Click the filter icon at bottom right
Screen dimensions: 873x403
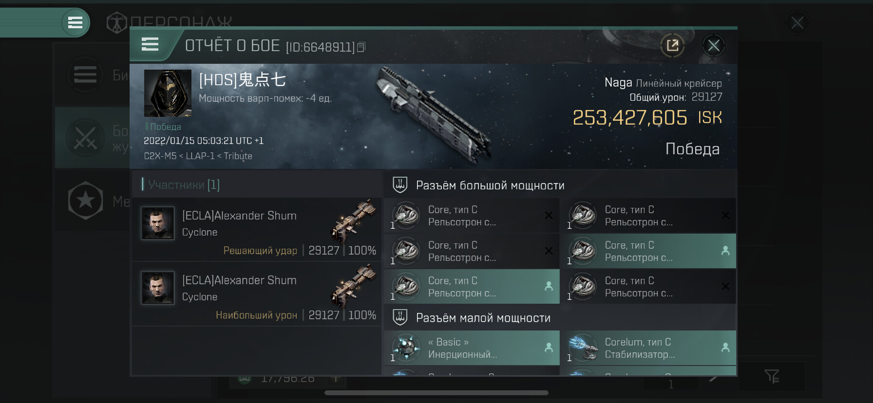(x=772, y=376)
